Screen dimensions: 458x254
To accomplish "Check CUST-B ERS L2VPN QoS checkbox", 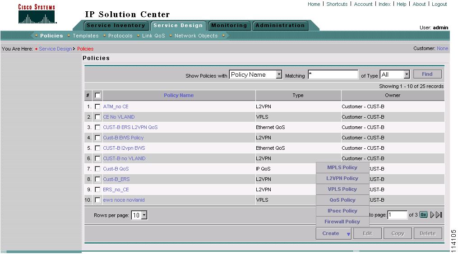I will pyautogui.click(x=97, y=127).
